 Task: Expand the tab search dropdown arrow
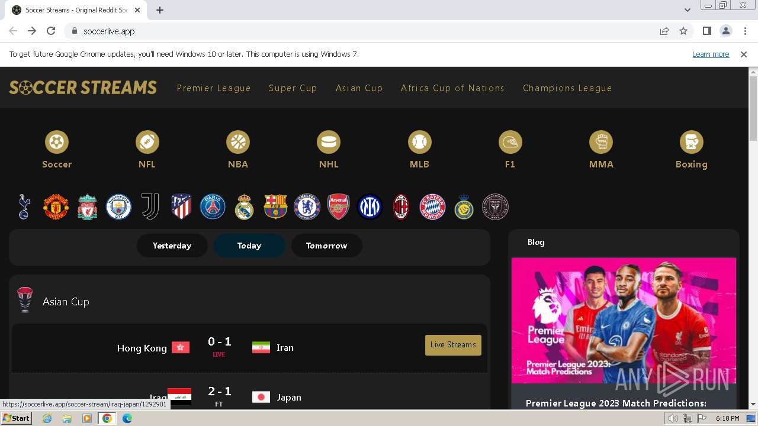[687, 10]
